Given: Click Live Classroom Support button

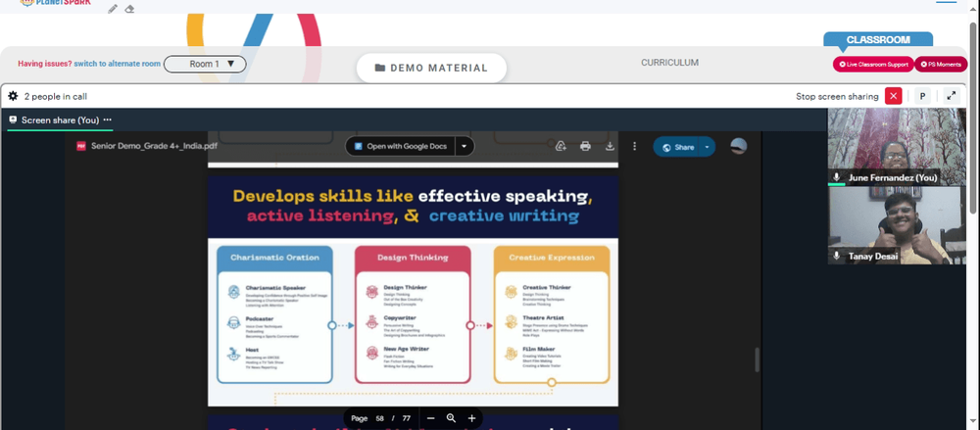Looking at the screenshot, I should pyautogui.click(x=873, y=65).
